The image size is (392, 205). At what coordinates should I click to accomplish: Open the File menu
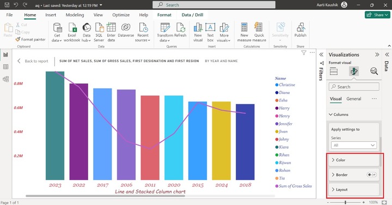[9, 15]
